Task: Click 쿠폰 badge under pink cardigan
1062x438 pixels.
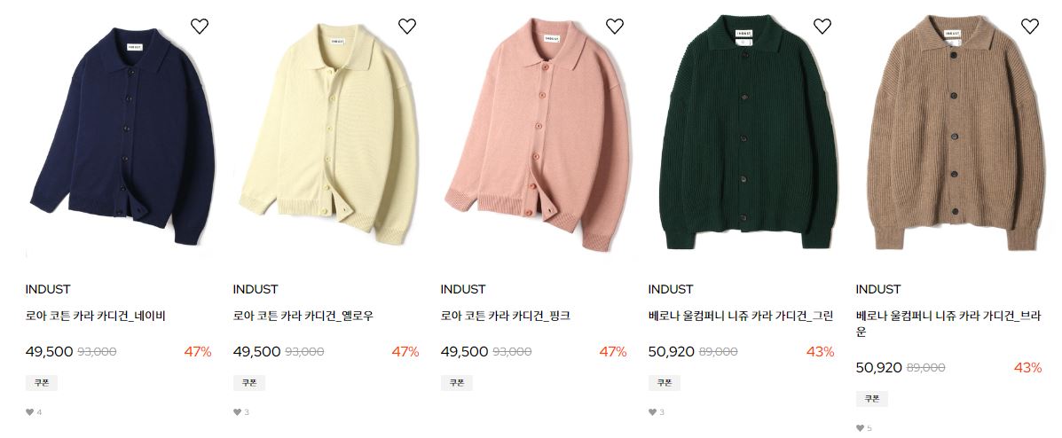Action: 457,383
